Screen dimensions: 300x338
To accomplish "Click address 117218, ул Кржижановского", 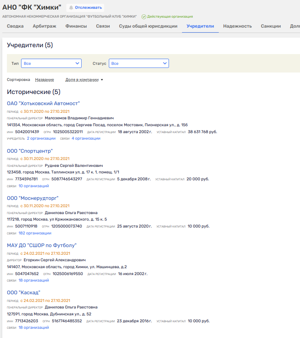I will pos(57,219).
